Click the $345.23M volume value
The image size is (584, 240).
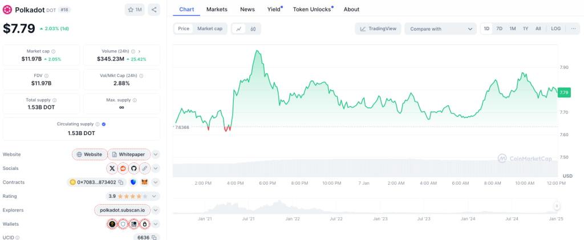[x=111, y=59]
